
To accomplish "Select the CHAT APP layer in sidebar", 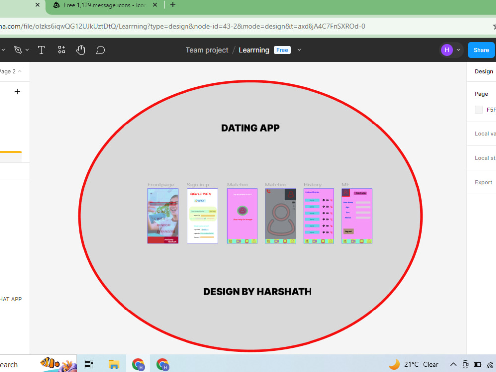I will tap(11, 299).
